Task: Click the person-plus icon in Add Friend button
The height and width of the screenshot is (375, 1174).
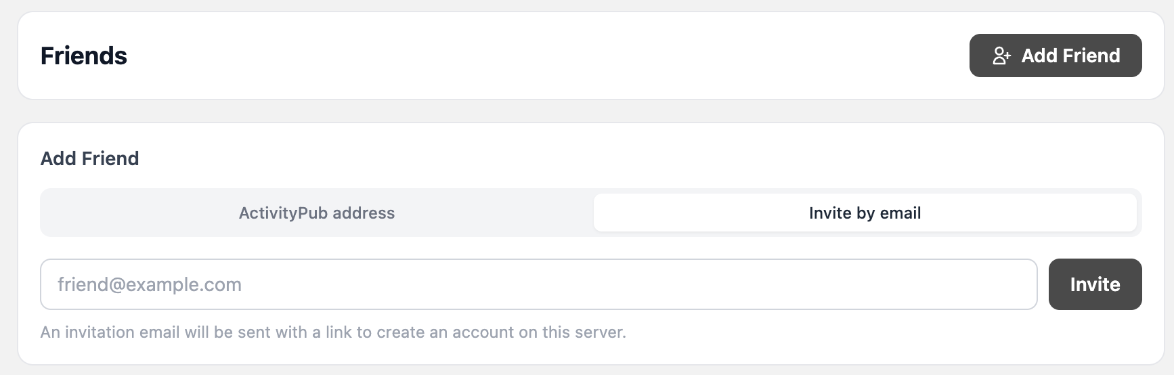Action: click(1001, 56)
